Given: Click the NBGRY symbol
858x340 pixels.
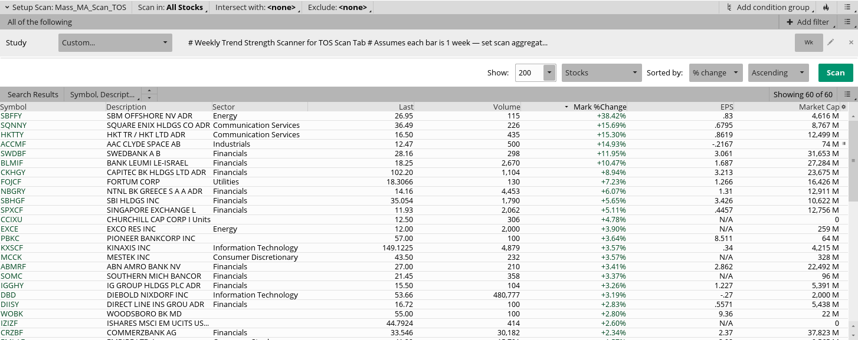Looking at the screenshot, I should pyautogui.click(x=13, y=191).
